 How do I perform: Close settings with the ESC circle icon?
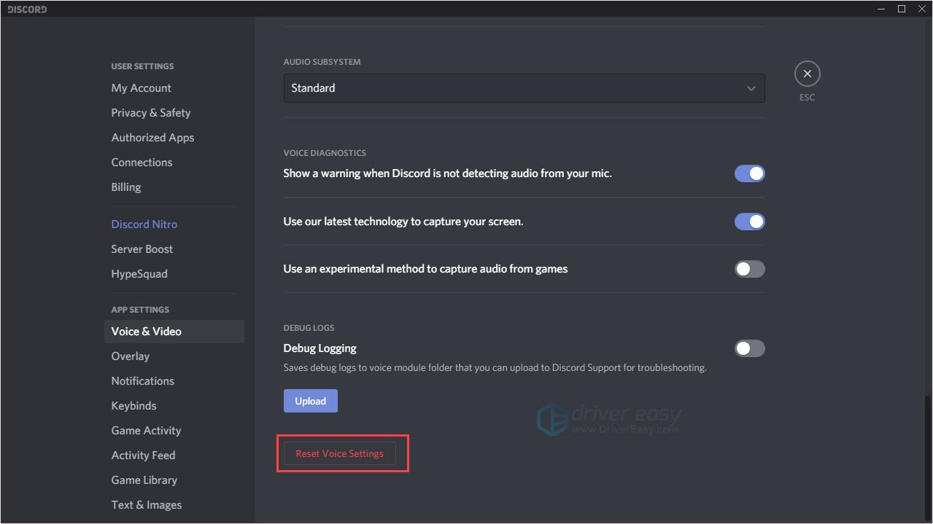[x=807, y=74]
